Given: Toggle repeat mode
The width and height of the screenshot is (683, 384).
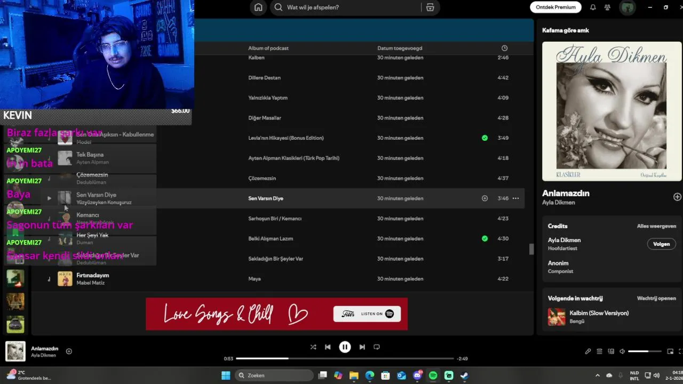Looking at the screenshot, I should (377, 347).
